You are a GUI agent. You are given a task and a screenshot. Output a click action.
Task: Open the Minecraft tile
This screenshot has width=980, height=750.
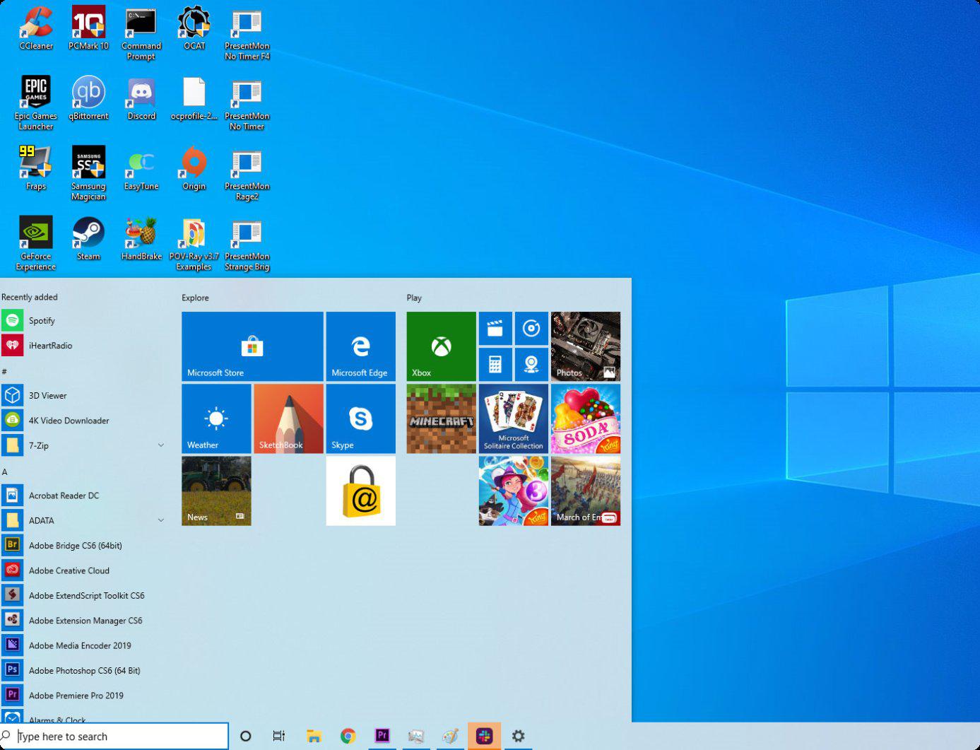440,418
